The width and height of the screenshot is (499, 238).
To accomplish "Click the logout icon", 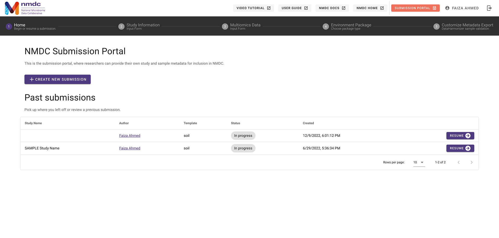I will (489, 8).
